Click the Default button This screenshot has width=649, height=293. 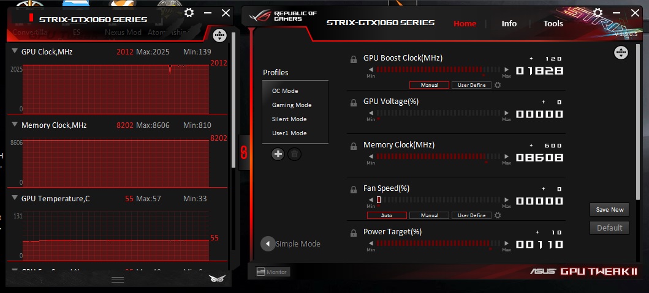point(609,228)
